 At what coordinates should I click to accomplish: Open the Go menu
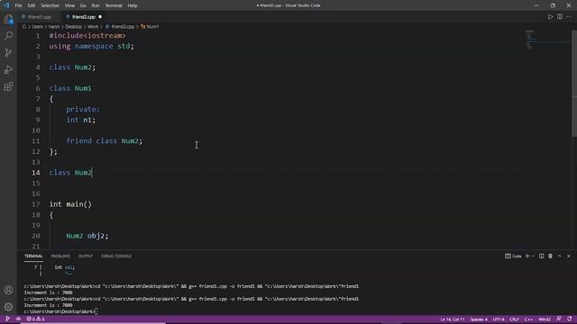click(83, 5)
